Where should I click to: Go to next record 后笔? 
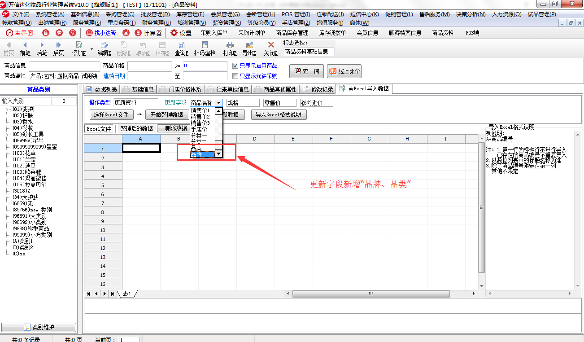click(x=42, y=48)
